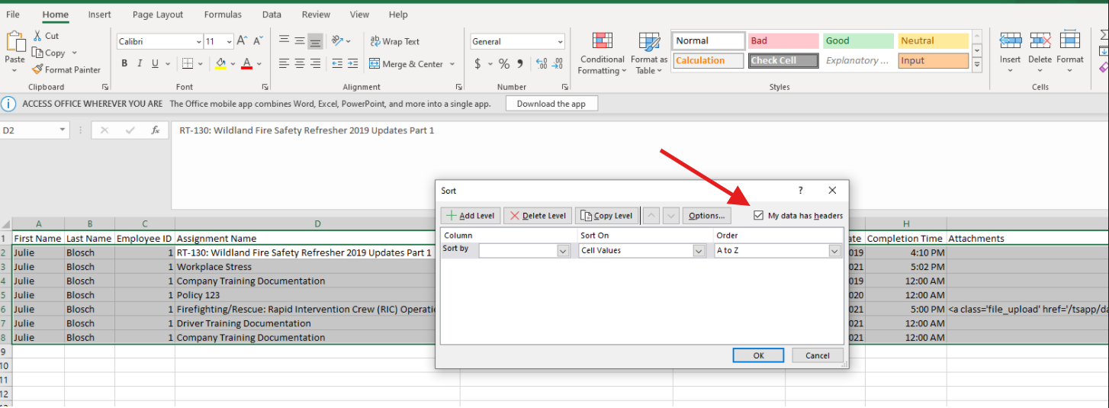Viewport: 1109px width, 408px height.
Task: Open the General number format dropdown
Action: [561, 42]
